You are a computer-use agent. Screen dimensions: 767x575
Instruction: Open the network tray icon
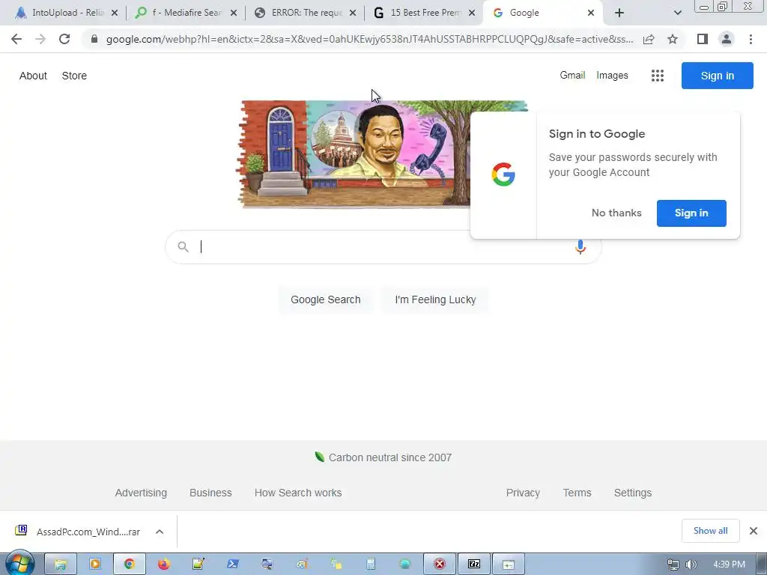pyautogui.click(x=673, y=565)
